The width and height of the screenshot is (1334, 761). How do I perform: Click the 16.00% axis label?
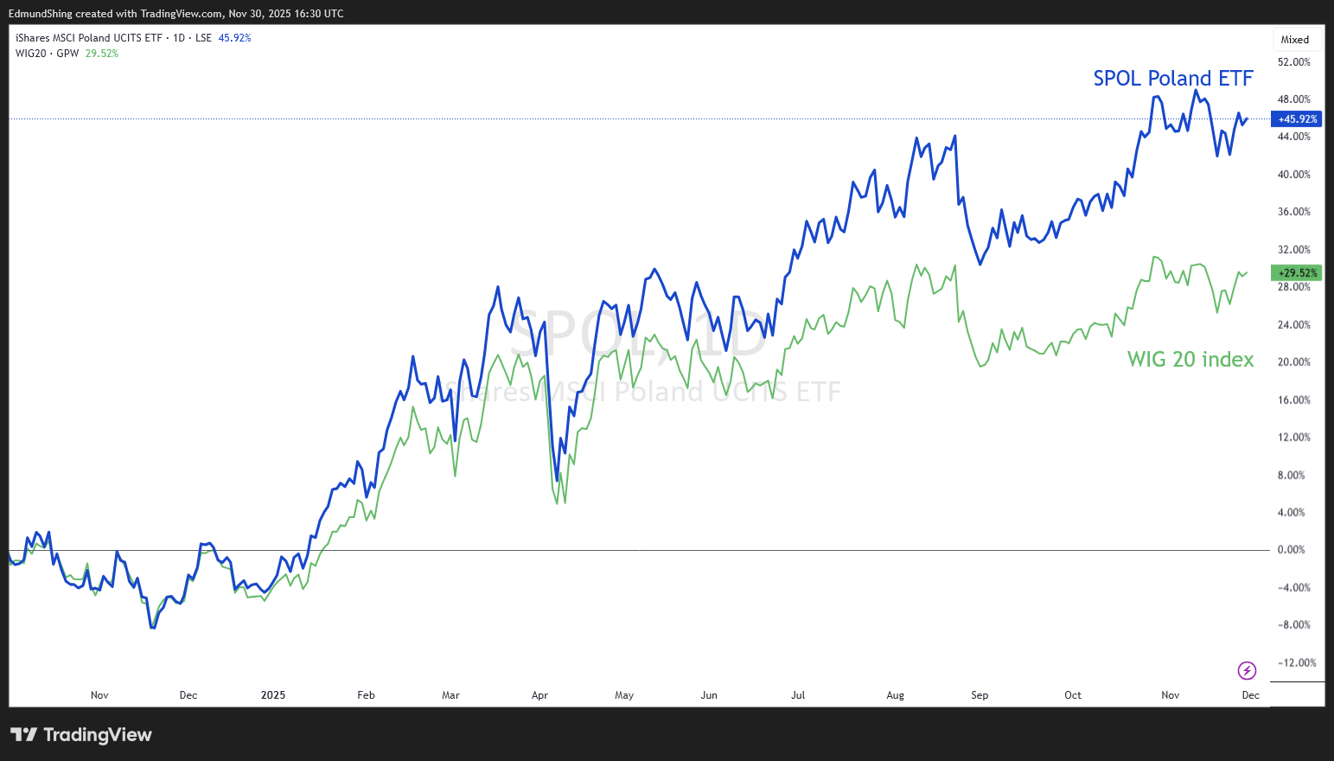[x=1294, y=400]
